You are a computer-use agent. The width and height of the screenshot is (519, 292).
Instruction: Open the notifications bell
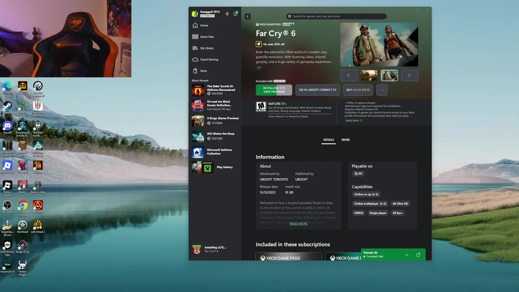pyautogui.click(x=235, y=14)
